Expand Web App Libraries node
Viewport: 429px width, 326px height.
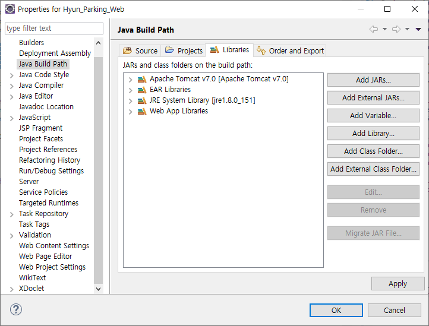(x=131, y=112)
